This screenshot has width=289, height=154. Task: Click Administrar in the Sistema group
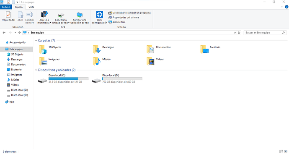pyautogui.click(x=117, y=22)
